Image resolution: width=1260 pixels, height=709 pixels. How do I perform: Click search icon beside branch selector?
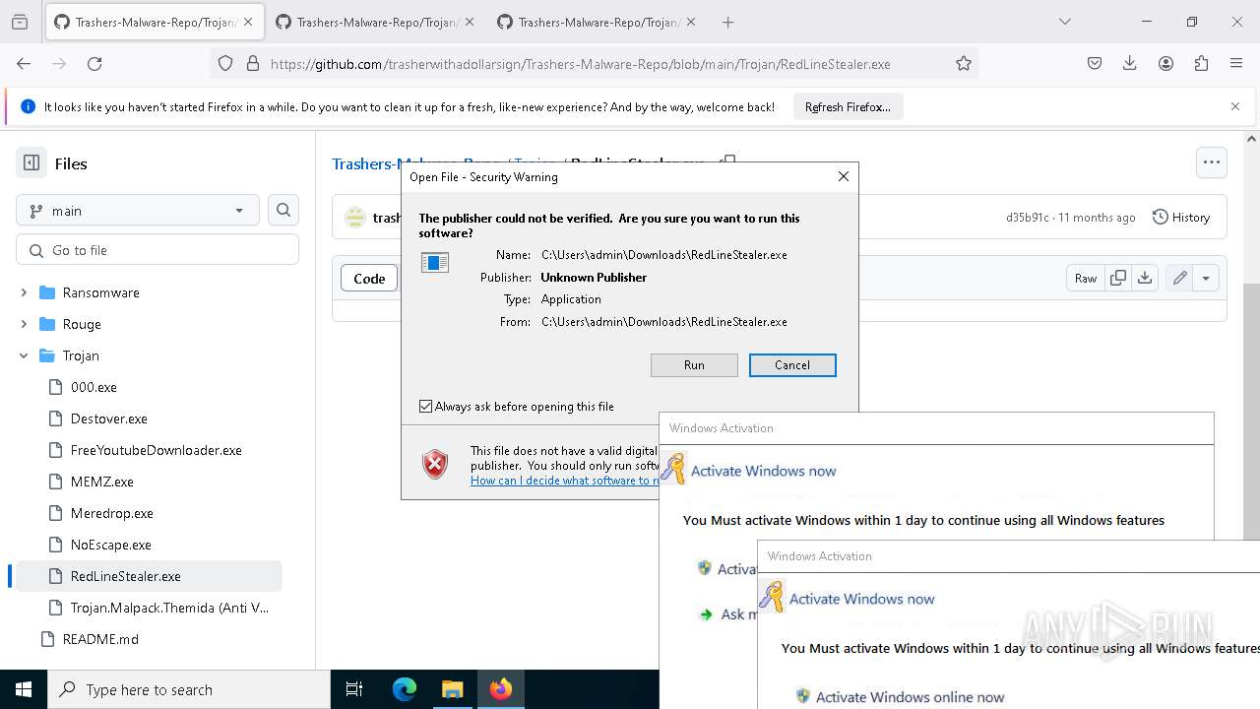[283, 210]
